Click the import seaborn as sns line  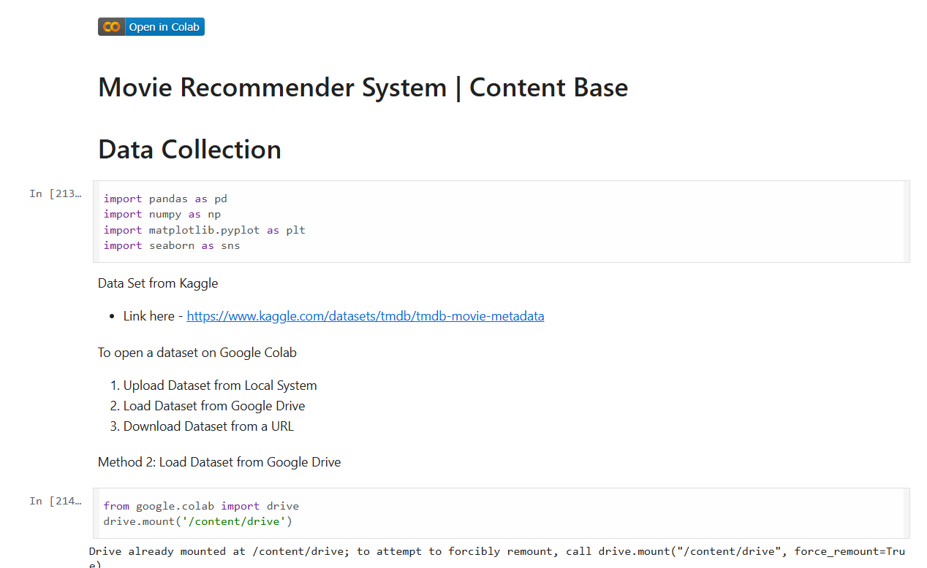pyautogui.click(x=172, y=245)
